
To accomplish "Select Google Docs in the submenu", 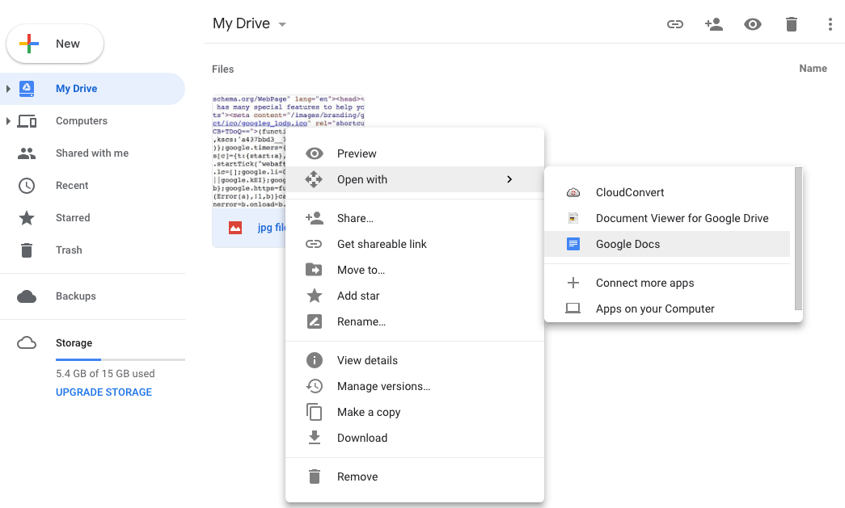I will [667, 244].
